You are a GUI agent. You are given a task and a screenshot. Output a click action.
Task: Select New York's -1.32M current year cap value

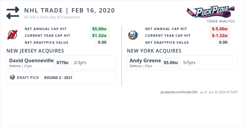click(220, 36)
